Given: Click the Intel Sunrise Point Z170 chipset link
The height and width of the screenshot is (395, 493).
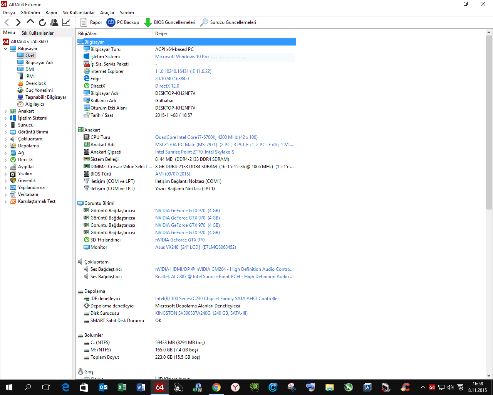Looking at the screenshot, I should [x=195, y=152].
